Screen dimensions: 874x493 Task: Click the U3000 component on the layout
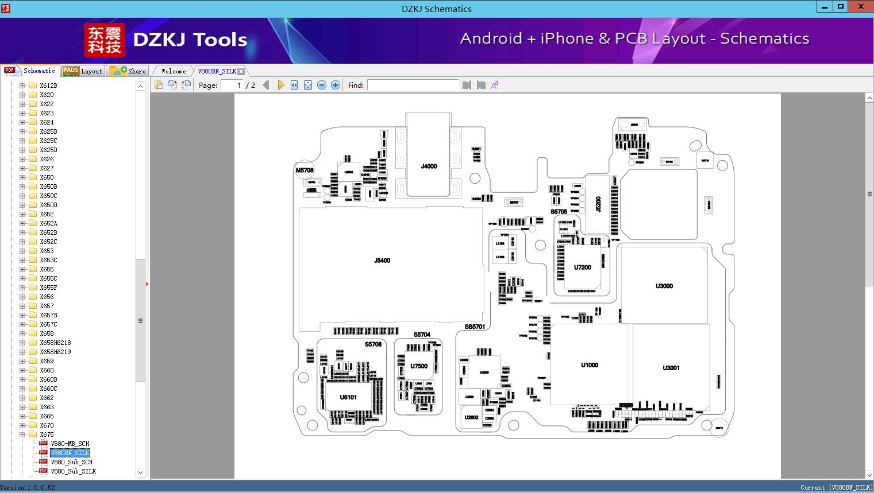[664, 286]
